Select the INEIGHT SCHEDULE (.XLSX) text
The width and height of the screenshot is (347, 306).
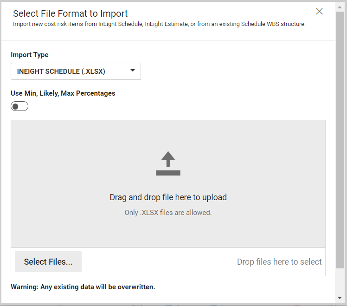[61, 72]
